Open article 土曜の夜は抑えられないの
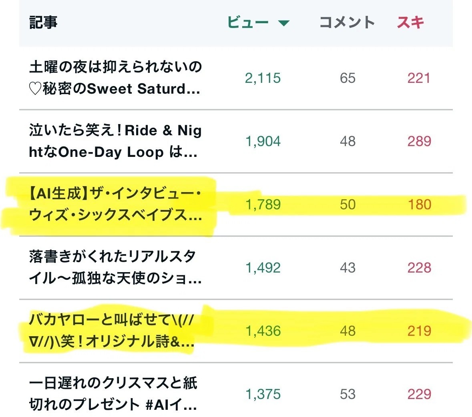This screenshot has height=417, width=472. pos(115,78)
